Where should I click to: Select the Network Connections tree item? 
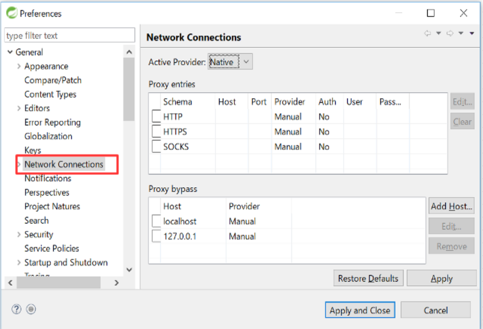click(x=64, y=164)
